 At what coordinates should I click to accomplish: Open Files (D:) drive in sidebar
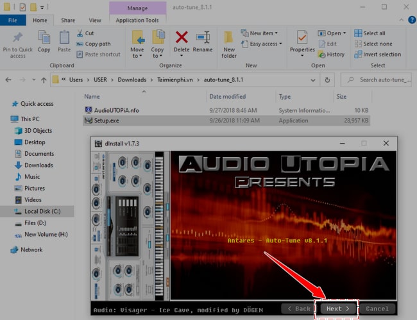click(x=30, y=223)
